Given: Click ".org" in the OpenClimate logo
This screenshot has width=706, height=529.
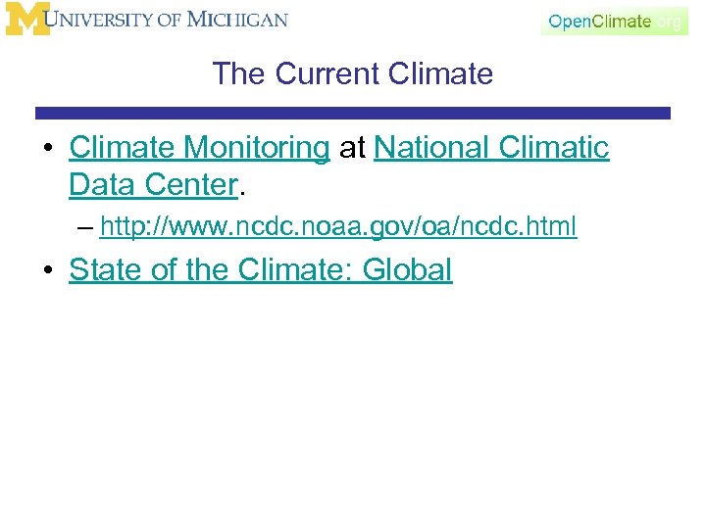Looking at the screenshot, I should pyautogui.click(x=667, y=22).
